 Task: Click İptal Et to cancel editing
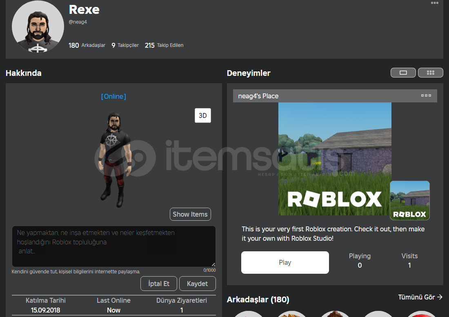pyautogui.click(x=159, y=284)
